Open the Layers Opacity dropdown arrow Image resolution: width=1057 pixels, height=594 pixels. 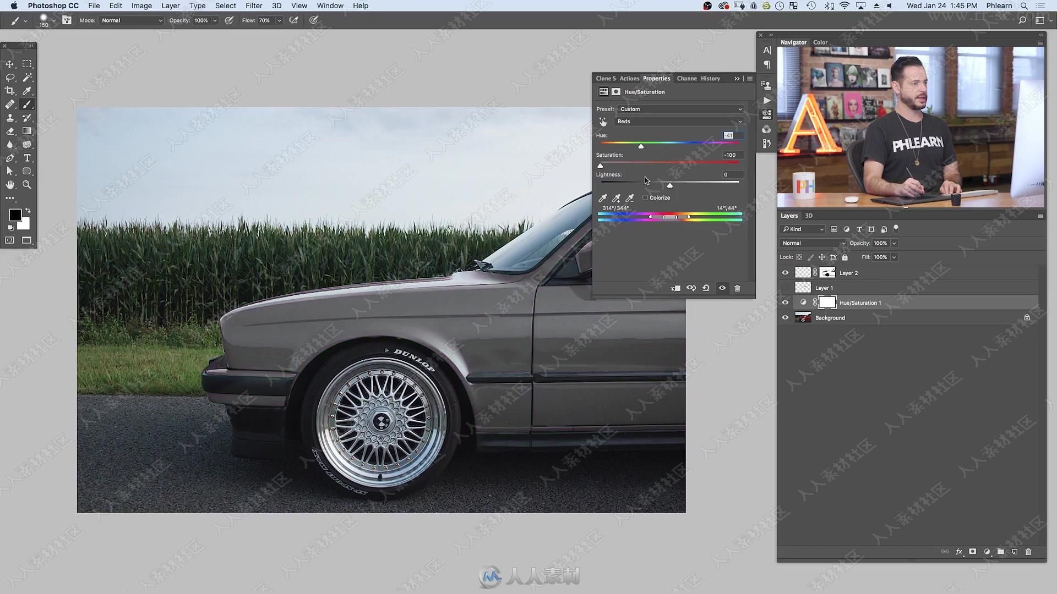point(894,243)
